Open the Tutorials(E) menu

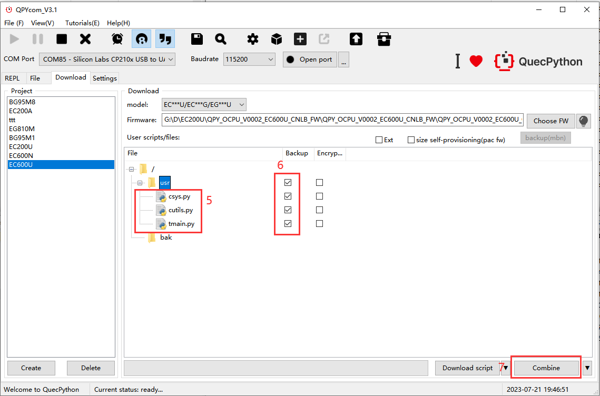pos(82,23)
